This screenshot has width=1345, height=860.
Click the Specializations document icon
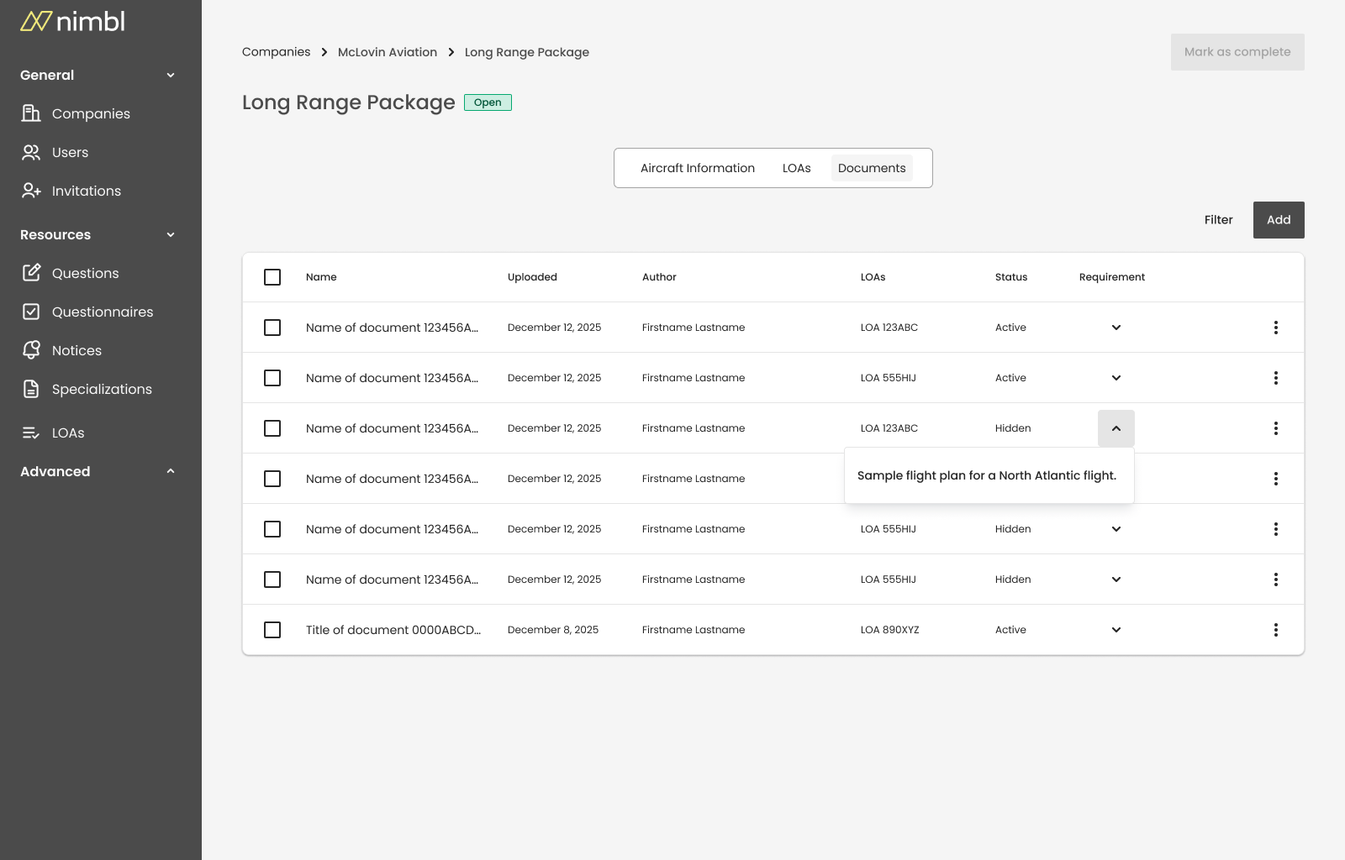pos(31,389)
